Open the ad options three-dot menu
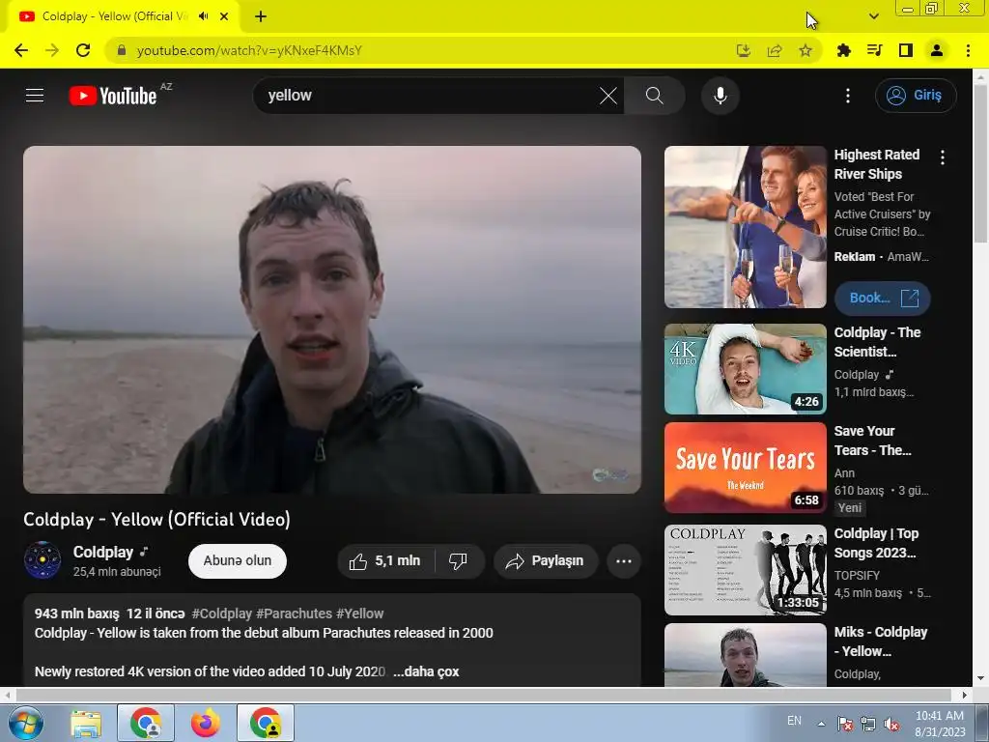Image resolution: width=989 pixels, height=742 pixels. [943, 157]
